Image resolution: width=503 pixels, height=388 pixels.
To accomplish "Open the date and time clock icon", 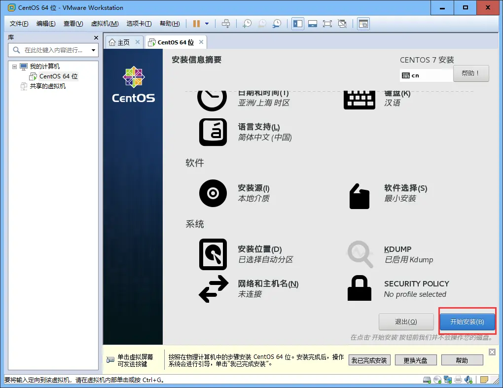I will [x=212, y=101].
